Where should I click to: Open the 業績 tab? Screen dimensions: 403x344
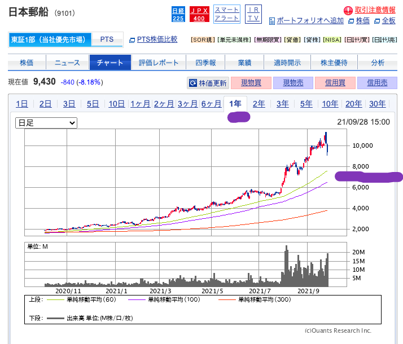pyautogui.click(x=244, y=63)
